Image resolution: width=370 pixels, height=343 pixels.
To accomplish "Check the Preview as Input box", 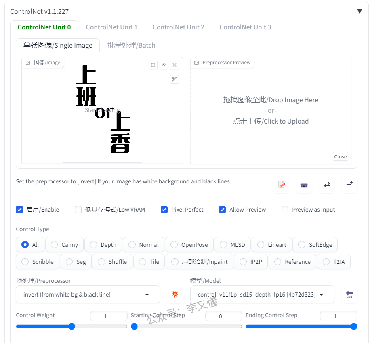I will [x=285, y=210].
